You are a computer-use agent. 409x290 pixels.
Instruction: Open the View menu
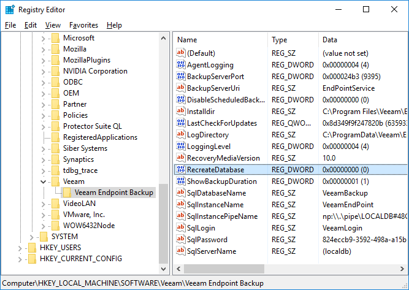tap(53, 25)
